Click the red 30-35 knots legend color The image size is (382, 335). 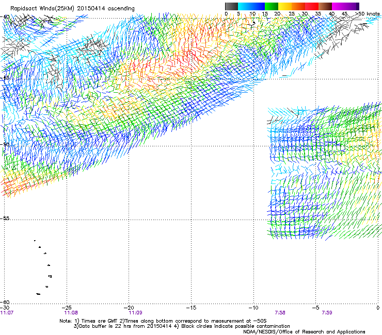point(312,6)
